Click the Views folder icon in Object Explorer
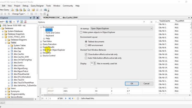The image size is (192, 108). point(9,88)
